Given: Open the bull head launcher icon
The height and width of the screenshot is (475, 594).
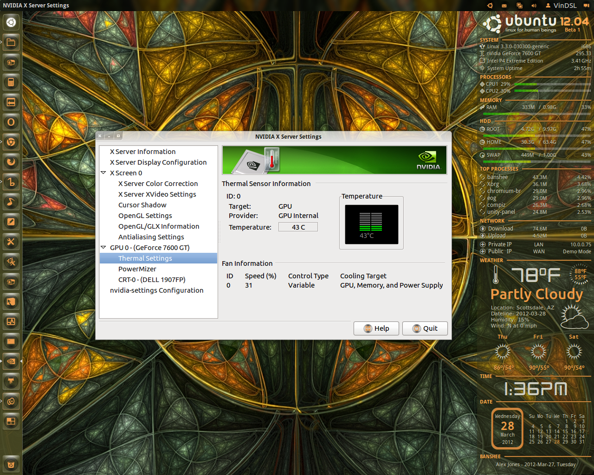Looking at the screenshot, I should tap(11, 381).
